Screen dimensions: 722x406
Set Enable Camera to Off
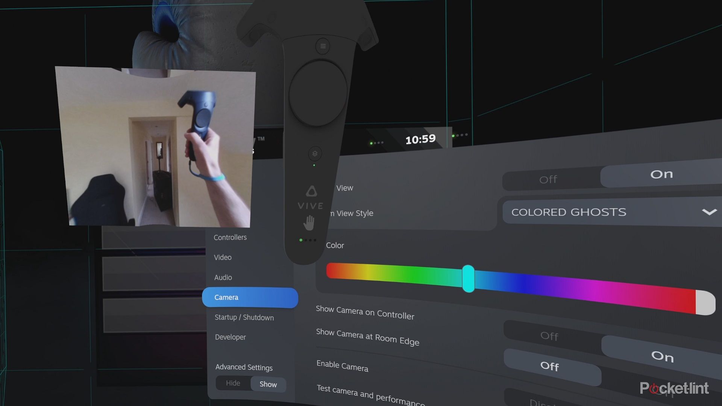pos(549,366)
